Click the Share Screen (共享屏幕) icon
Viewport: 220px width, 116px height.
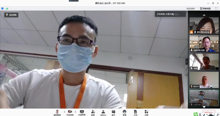(82, 112)
